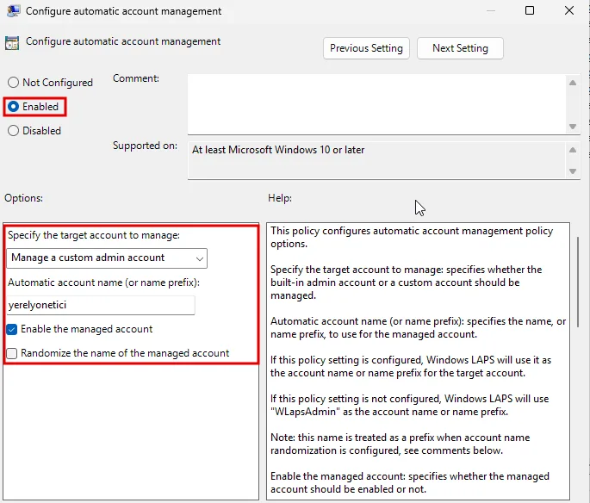Viewport: 590px width, 503px height.
Task: Click Supported on box scroll down arrow
Action: pos(573,171)
